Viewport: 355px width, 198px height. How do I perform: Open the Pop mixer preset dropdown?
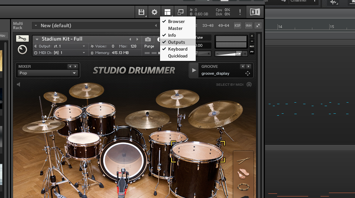coord(48,73)
